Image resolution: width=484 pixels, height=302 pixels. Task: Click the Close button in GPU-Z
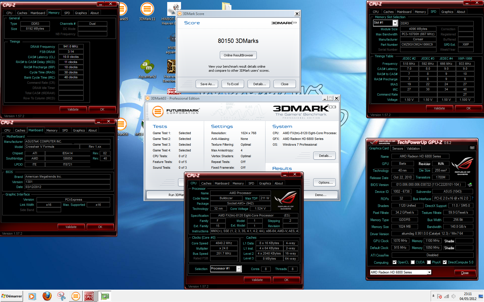(x=465, y=273)
